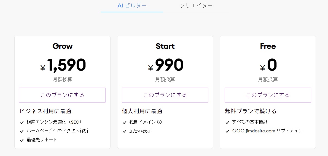Click the ¥990 price on Start

tap(166, 65)
